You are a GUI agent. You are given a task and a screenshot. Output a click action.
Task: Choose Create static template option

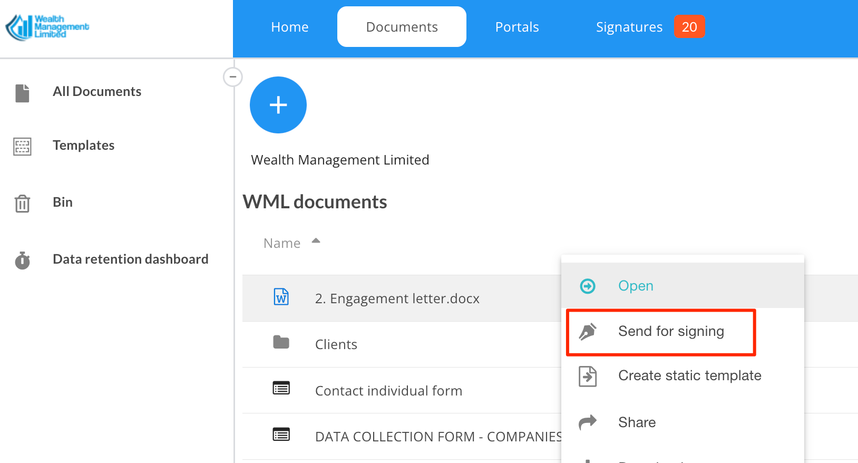click(689, 375)
